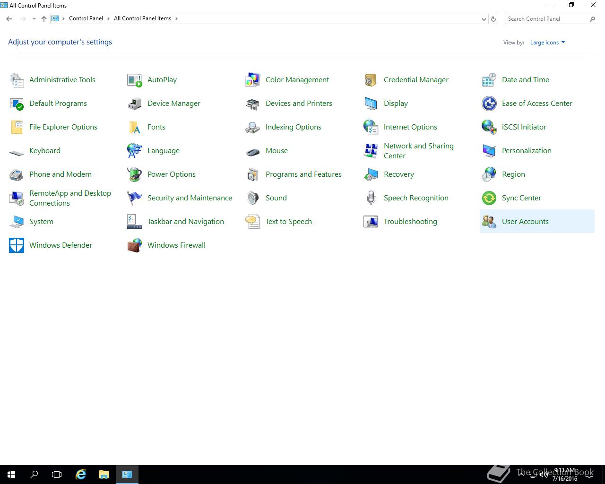605x484 pixels.
Task: Refresh the Control Panel view
Action: [x=493, y=19]
